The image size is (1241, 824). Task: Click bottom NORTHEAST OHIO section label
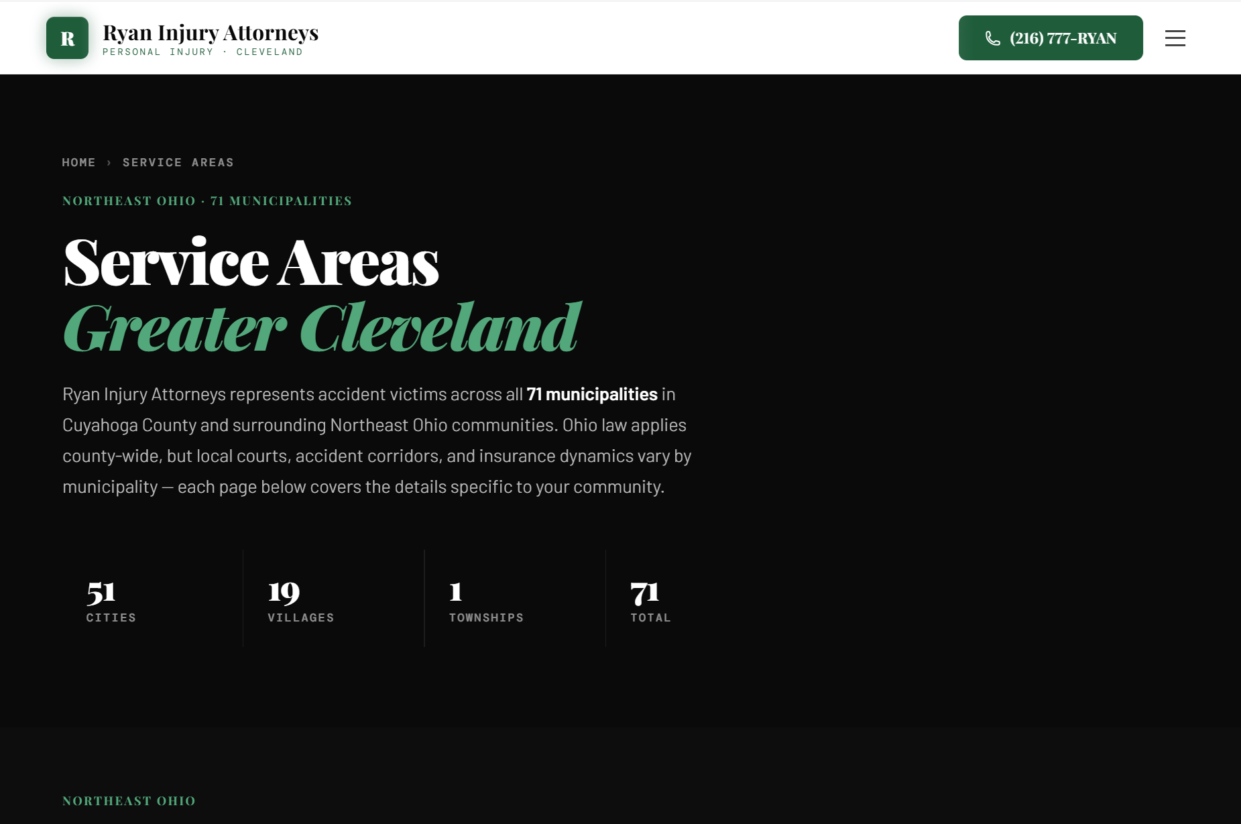pos(129,801)
